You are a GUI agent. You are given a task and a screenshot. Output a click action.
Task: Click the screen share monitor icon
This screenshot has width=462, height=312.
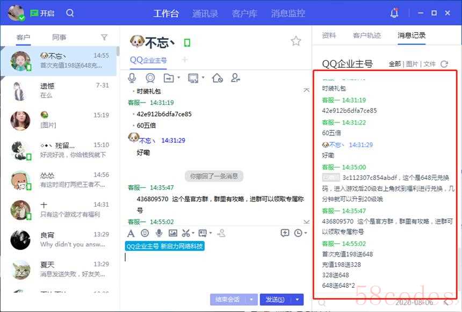pos(193,78)
